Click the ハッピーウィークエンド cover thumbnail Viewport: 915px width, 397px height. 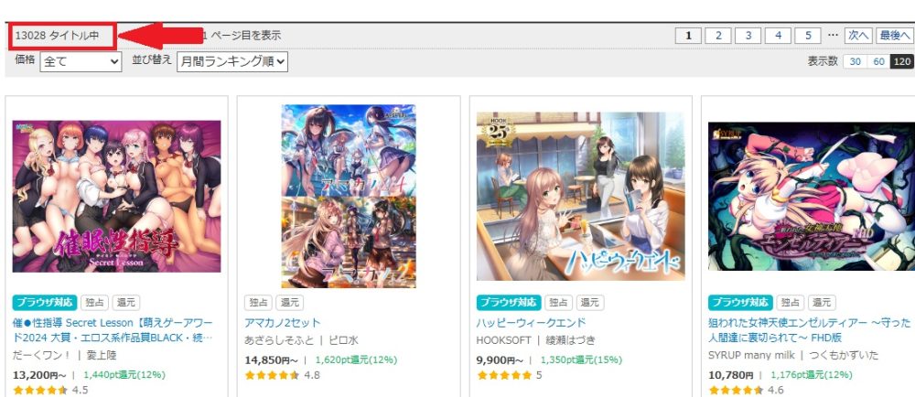581,197
